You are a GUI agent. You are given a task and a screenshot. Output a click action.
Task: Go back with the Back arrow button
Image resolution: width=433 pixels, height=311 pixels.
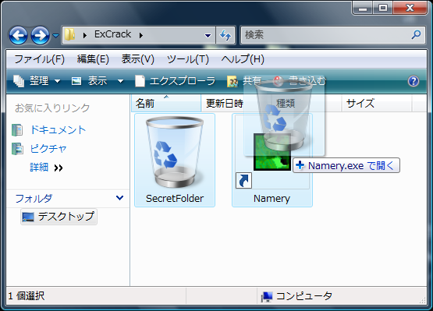pos(18,35)
